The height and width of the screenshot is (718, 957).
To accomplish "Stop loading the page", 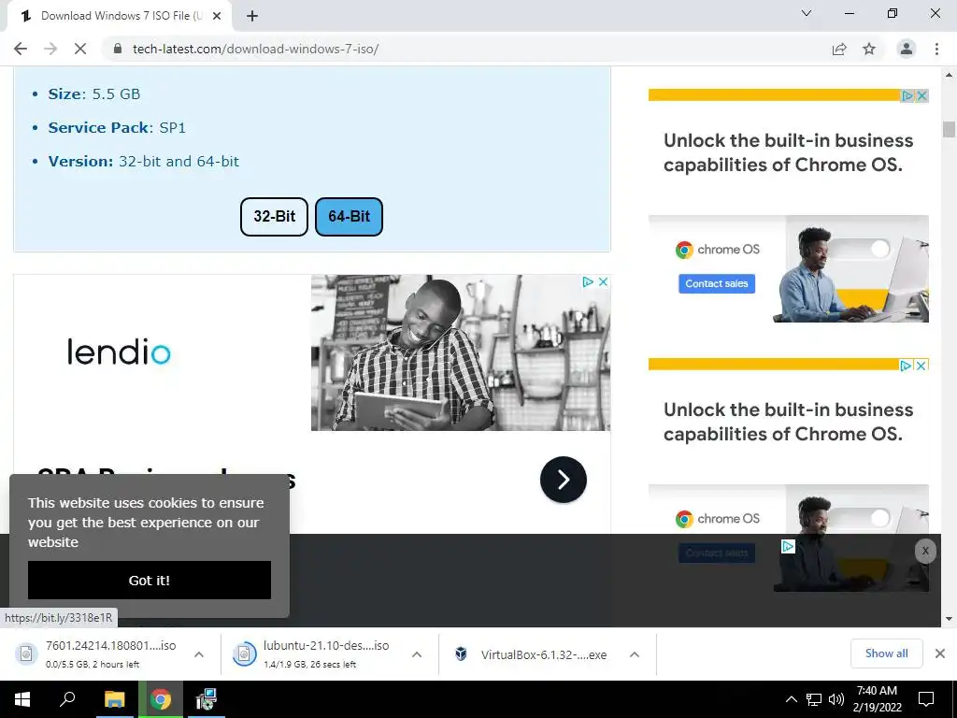I will [x=80, y=49].
